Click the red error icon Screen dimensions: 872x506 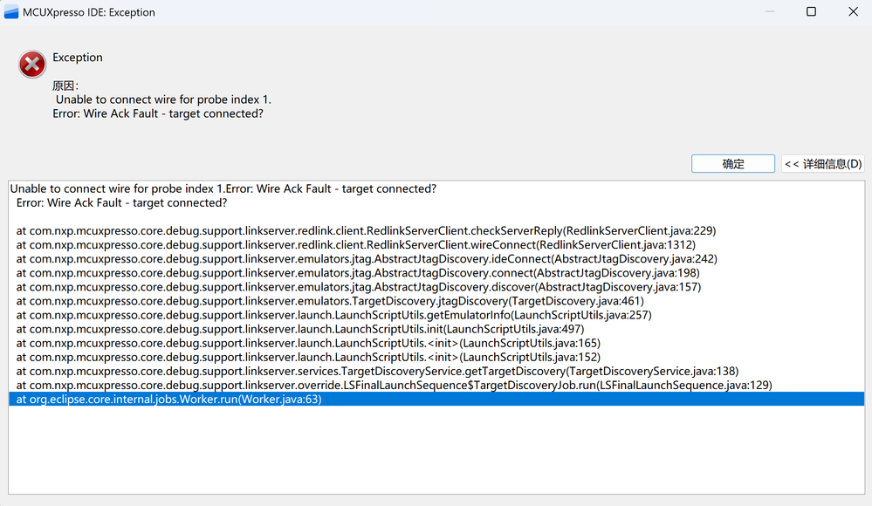[32, 64]
